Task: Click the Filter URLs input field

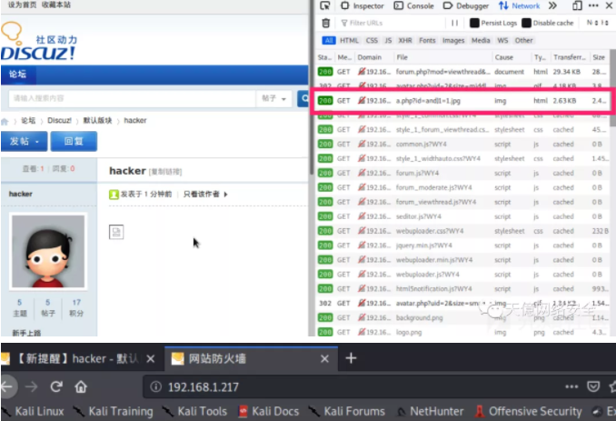Action: pos(391,24)
